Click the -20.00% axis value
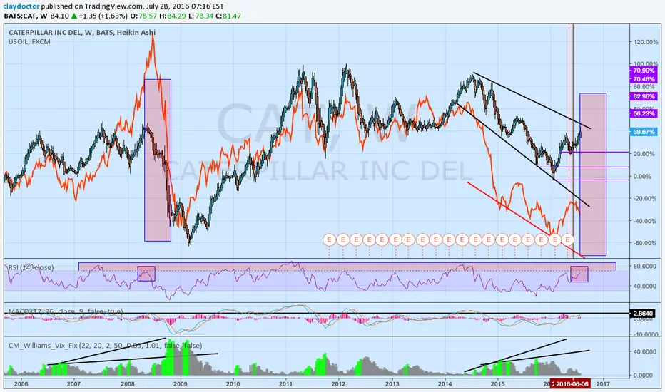The image size is (665, 392). coord(644,198)
